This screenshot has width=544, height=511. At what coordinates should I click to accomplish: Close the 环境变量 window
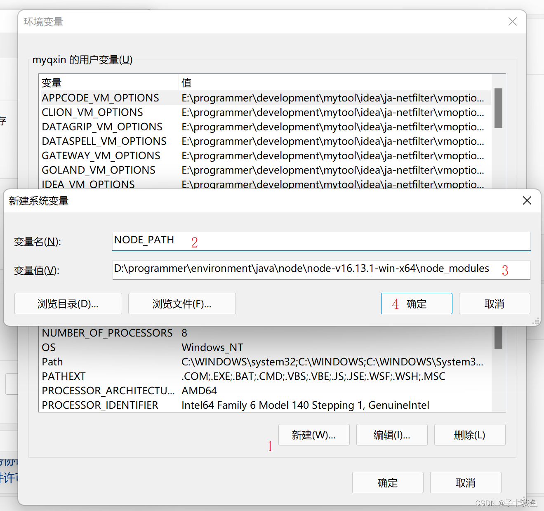[x=513, y=21]
